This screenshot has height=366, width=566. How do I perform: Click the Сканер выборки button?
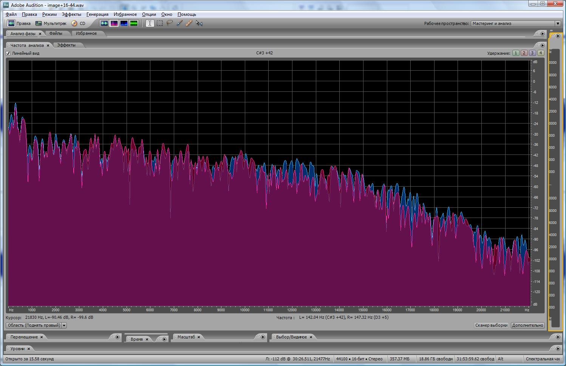[x=491, y=325]
